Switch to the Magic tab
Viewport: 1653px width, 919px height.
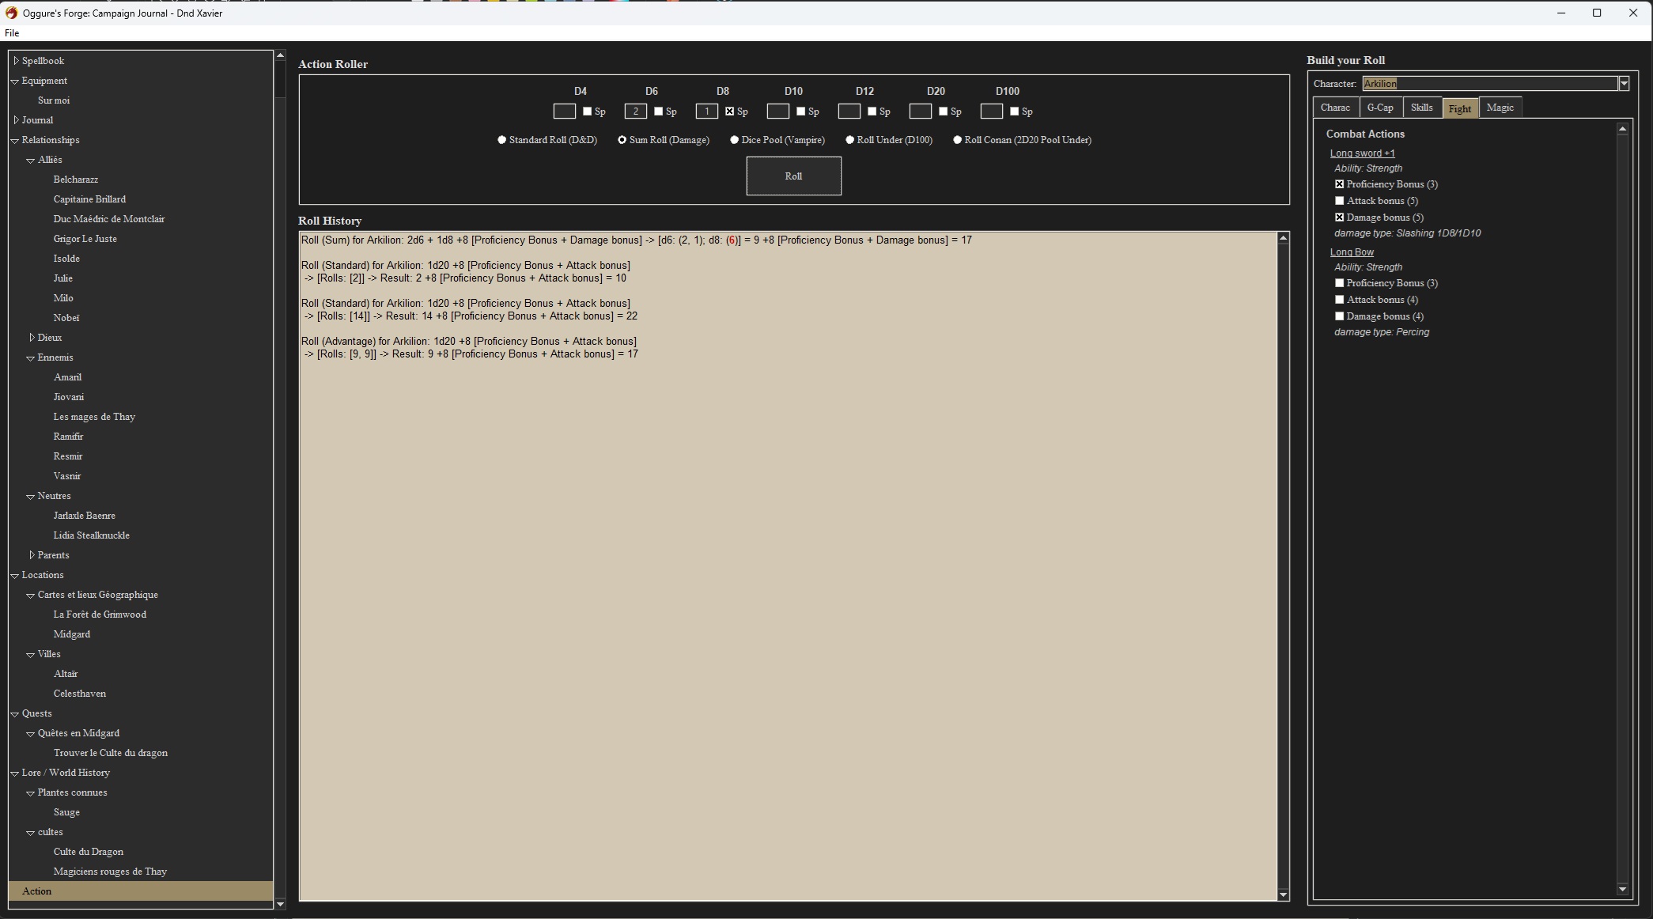[1500, 108]
